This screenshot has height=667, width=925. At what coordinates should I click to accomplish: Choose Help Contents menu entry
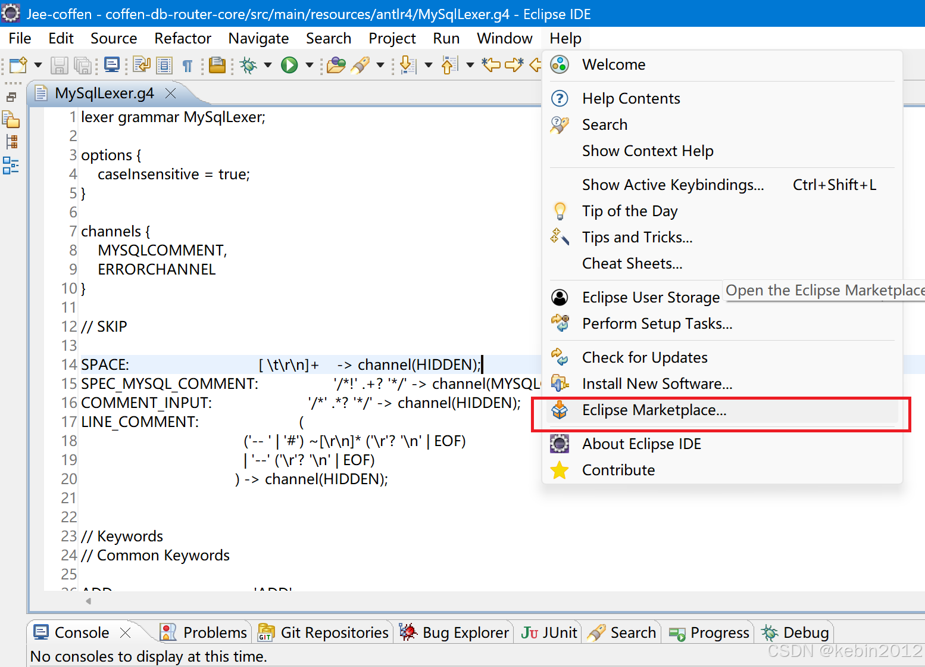722,98
